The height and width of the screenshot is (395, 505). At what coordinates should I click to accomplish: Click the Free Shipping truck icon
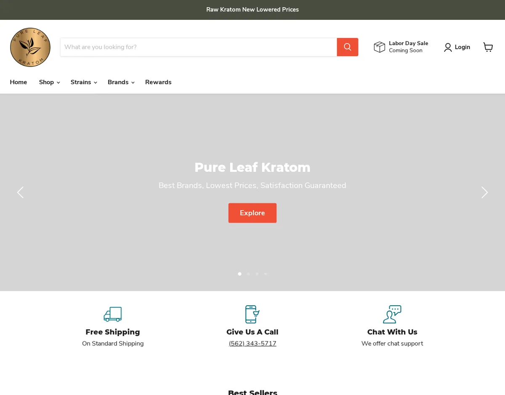(x=113, y=314)
